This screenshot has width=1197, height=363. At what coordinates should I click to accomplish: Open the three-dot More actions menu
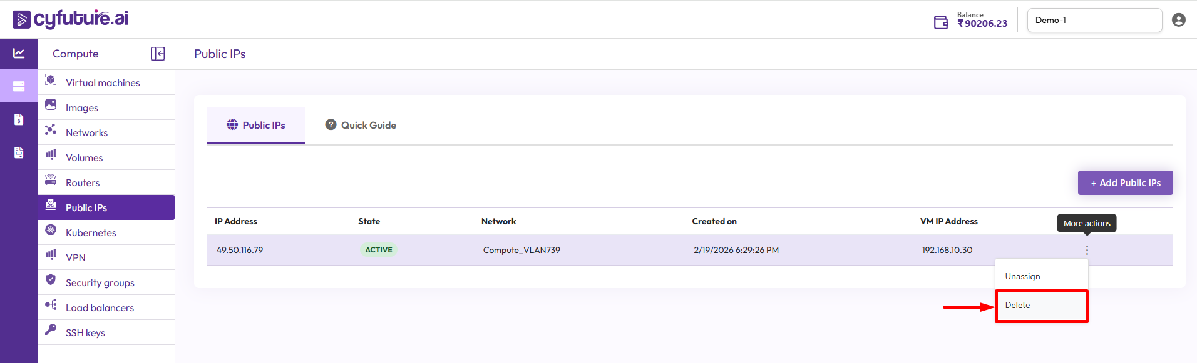coord(1087,250)
